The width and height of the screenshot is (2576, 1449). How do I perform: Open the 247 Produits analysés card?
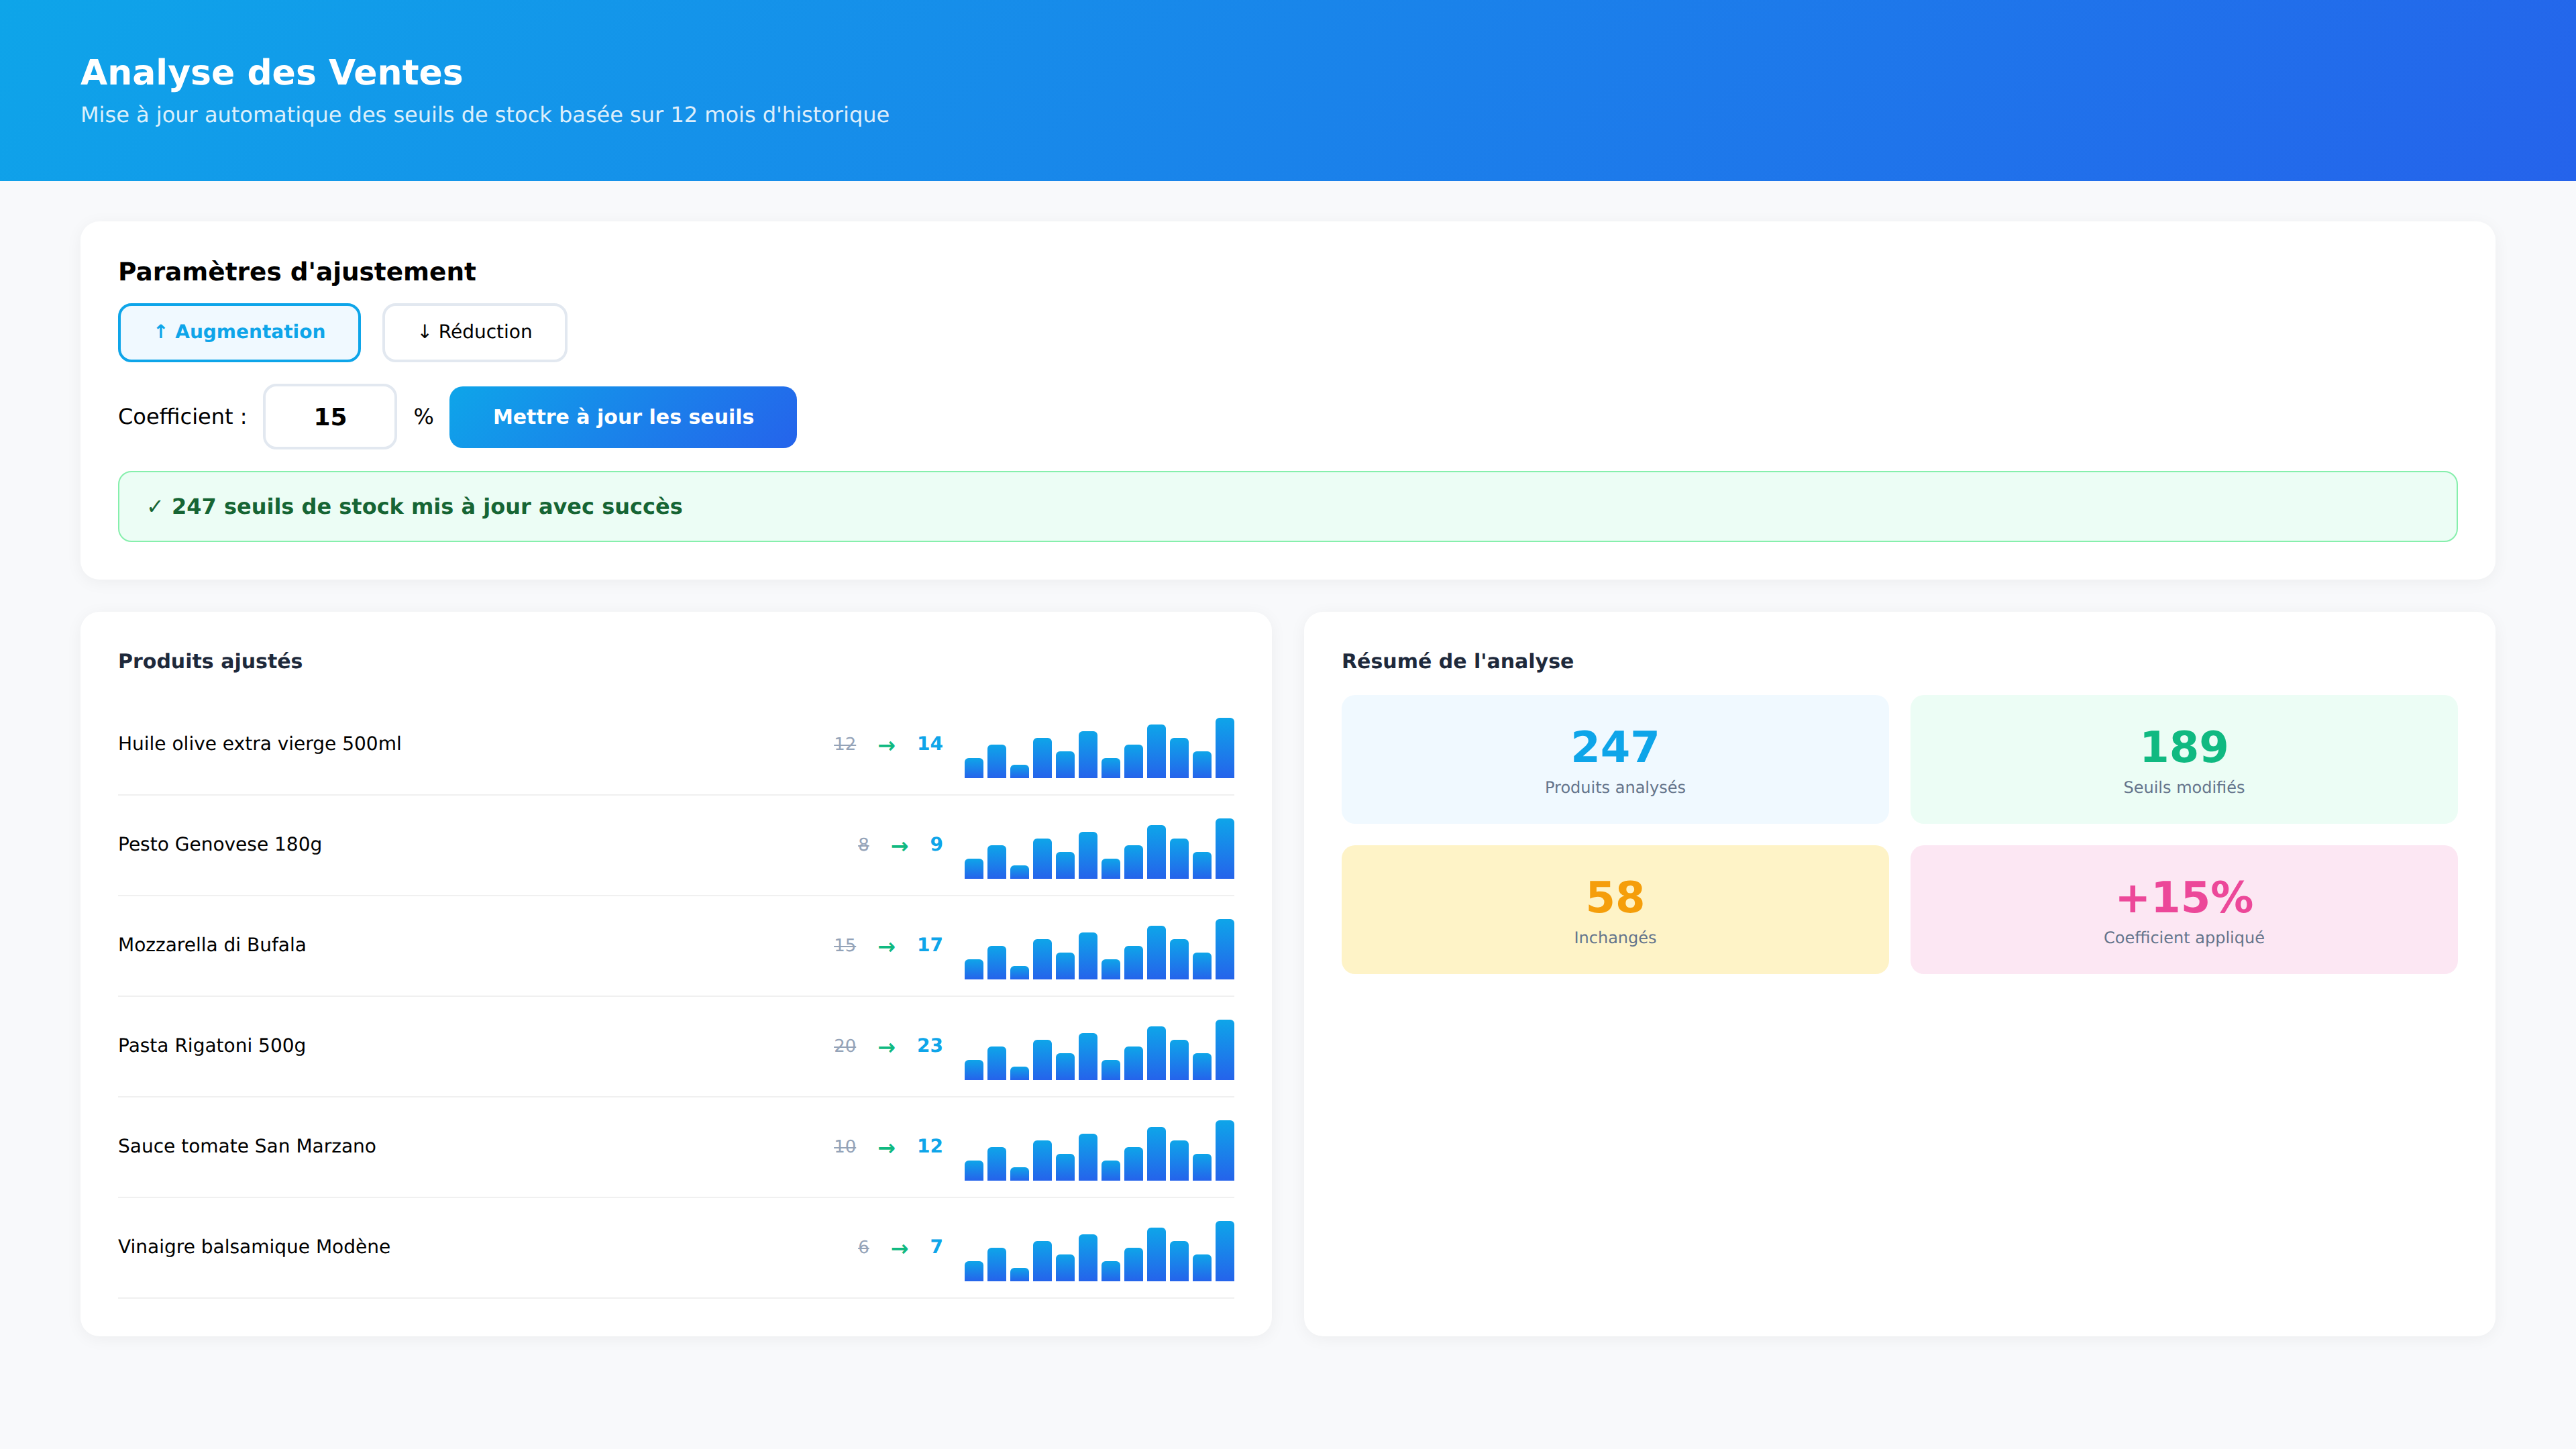click(x=1614, y=760)
